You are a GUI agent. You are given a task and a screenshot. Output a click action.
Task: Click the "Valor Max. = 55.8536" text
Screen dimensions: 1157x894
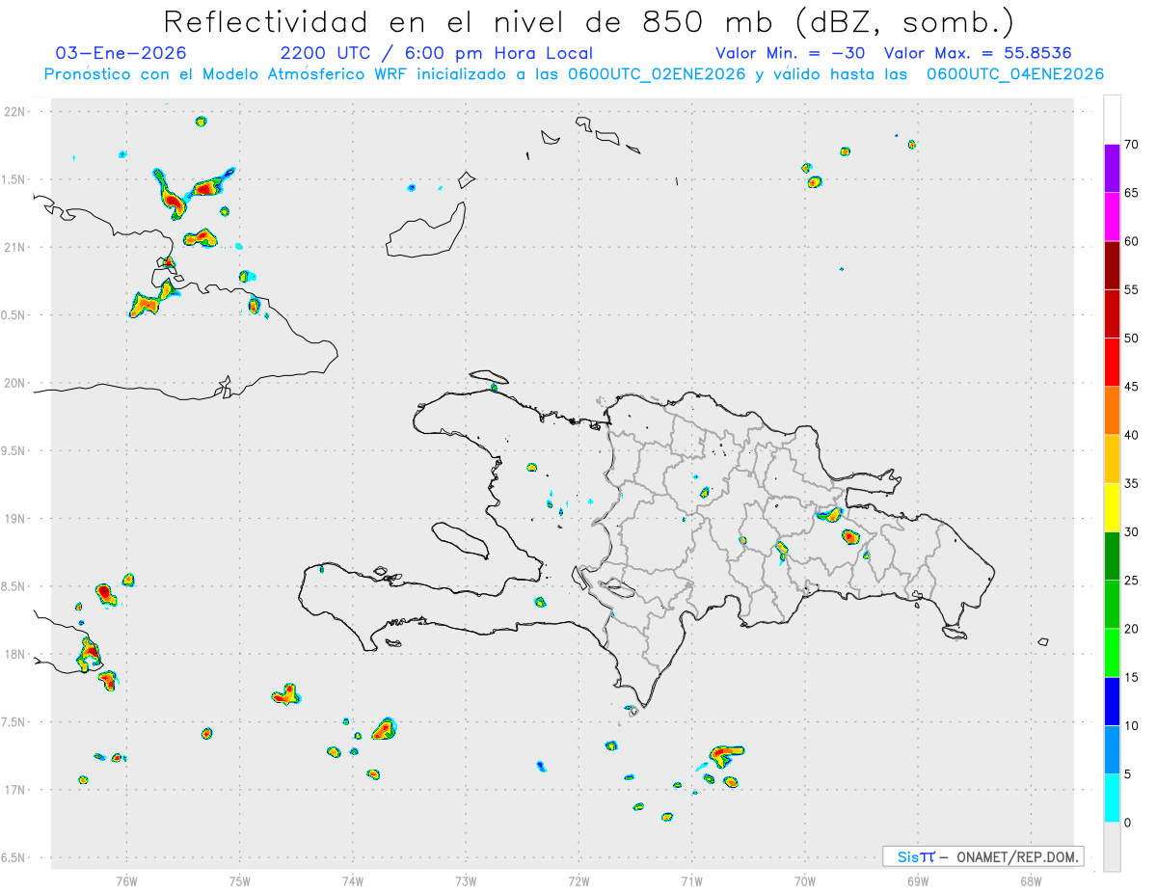click(x=978, y=53)
